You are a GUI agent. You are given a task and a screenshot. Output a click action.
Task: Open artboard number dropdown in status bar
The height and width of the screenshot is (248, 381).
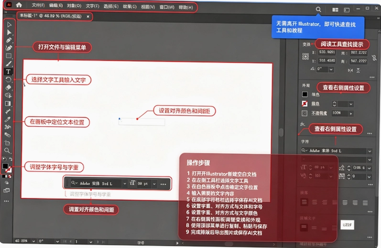point(91,242)
